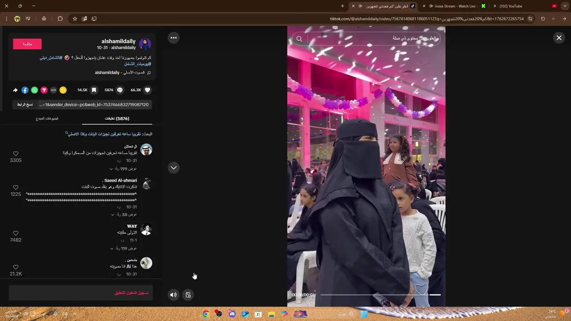Open the browser extensions puzzle icon
The height and width of the screenshot is (321, 571).
[60, 19]
